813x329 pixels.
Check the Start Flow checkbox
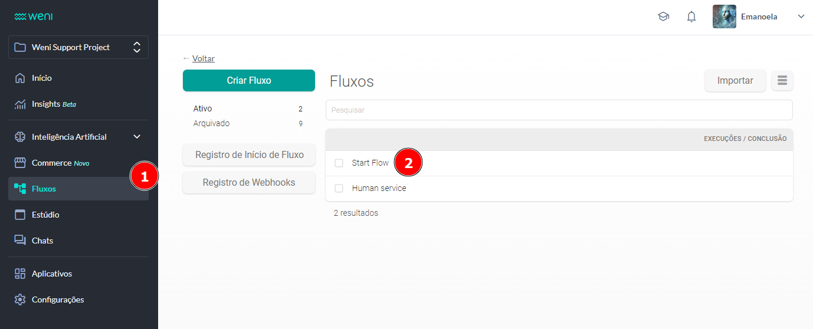click(x=339, y=163)
